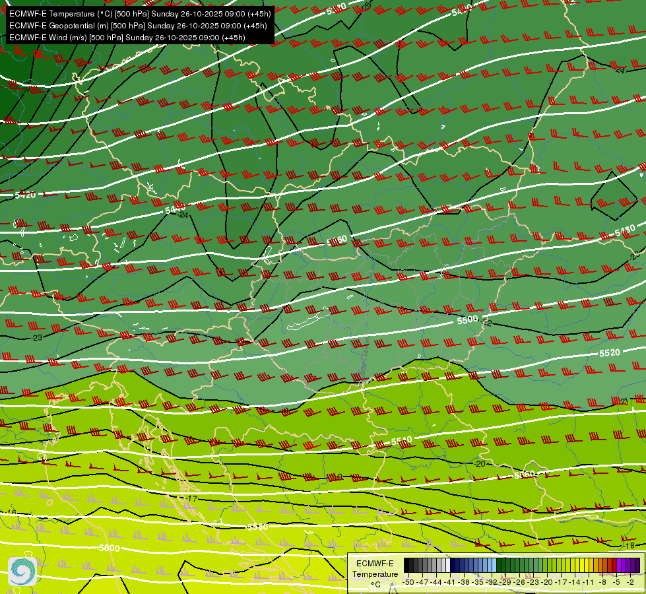This screenshot has height=594, width=646.
Task: Click the 5500 geopotential contour label
Action: [467, 319]
